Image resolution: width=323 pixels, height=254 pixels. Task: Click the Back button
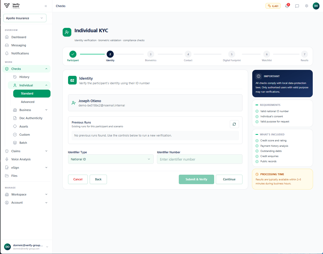click(98, 179)
